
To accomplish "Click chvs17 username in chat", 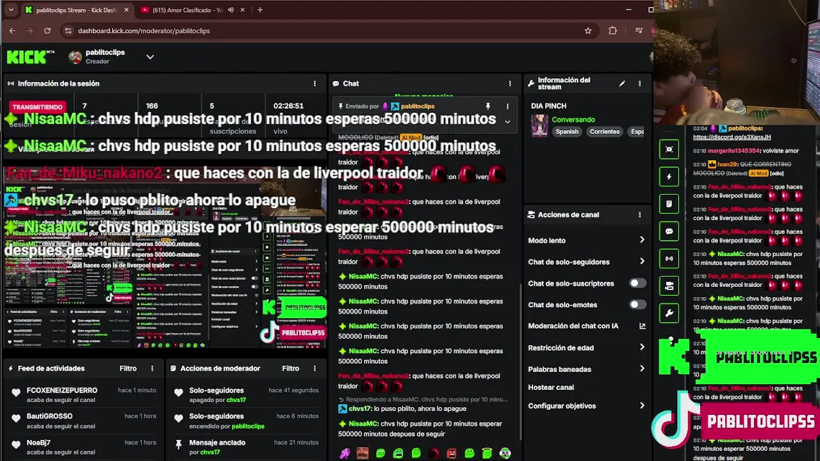I will click(360, 408).
